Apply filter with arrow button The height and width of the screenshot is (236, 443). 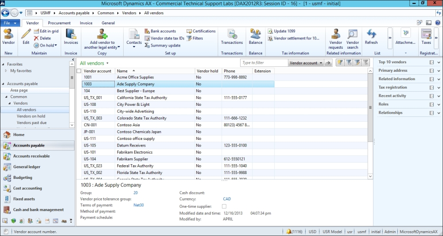328,63
